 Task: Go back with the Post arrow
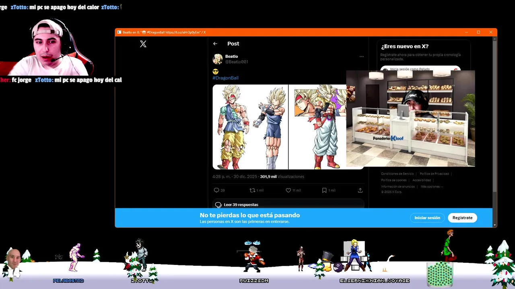click(215, 44)
